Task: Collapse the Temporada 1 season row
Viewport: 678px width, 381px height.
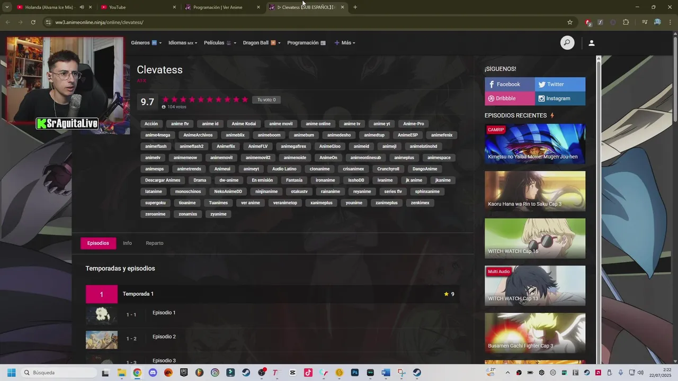Action: click(x=272, y=294)
